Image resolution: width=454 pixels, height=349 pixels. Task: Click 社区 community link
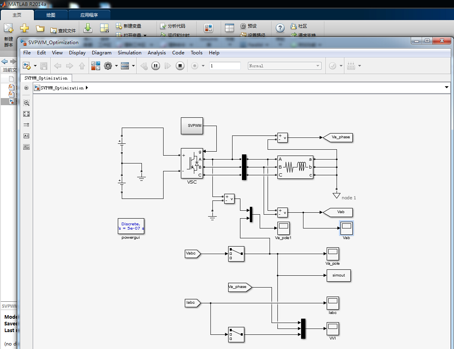[x=299, y=26]
